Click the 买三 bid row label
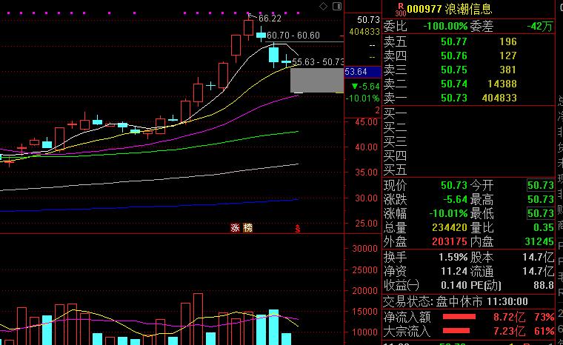 [395, 141]
